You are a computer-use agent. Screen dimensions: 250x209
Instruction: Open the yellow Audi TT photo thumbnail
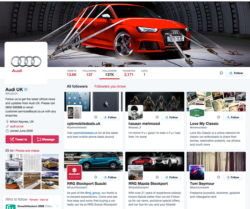coord(50,163)
